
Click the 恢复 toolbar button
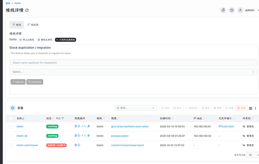click(x=229, y=108)
